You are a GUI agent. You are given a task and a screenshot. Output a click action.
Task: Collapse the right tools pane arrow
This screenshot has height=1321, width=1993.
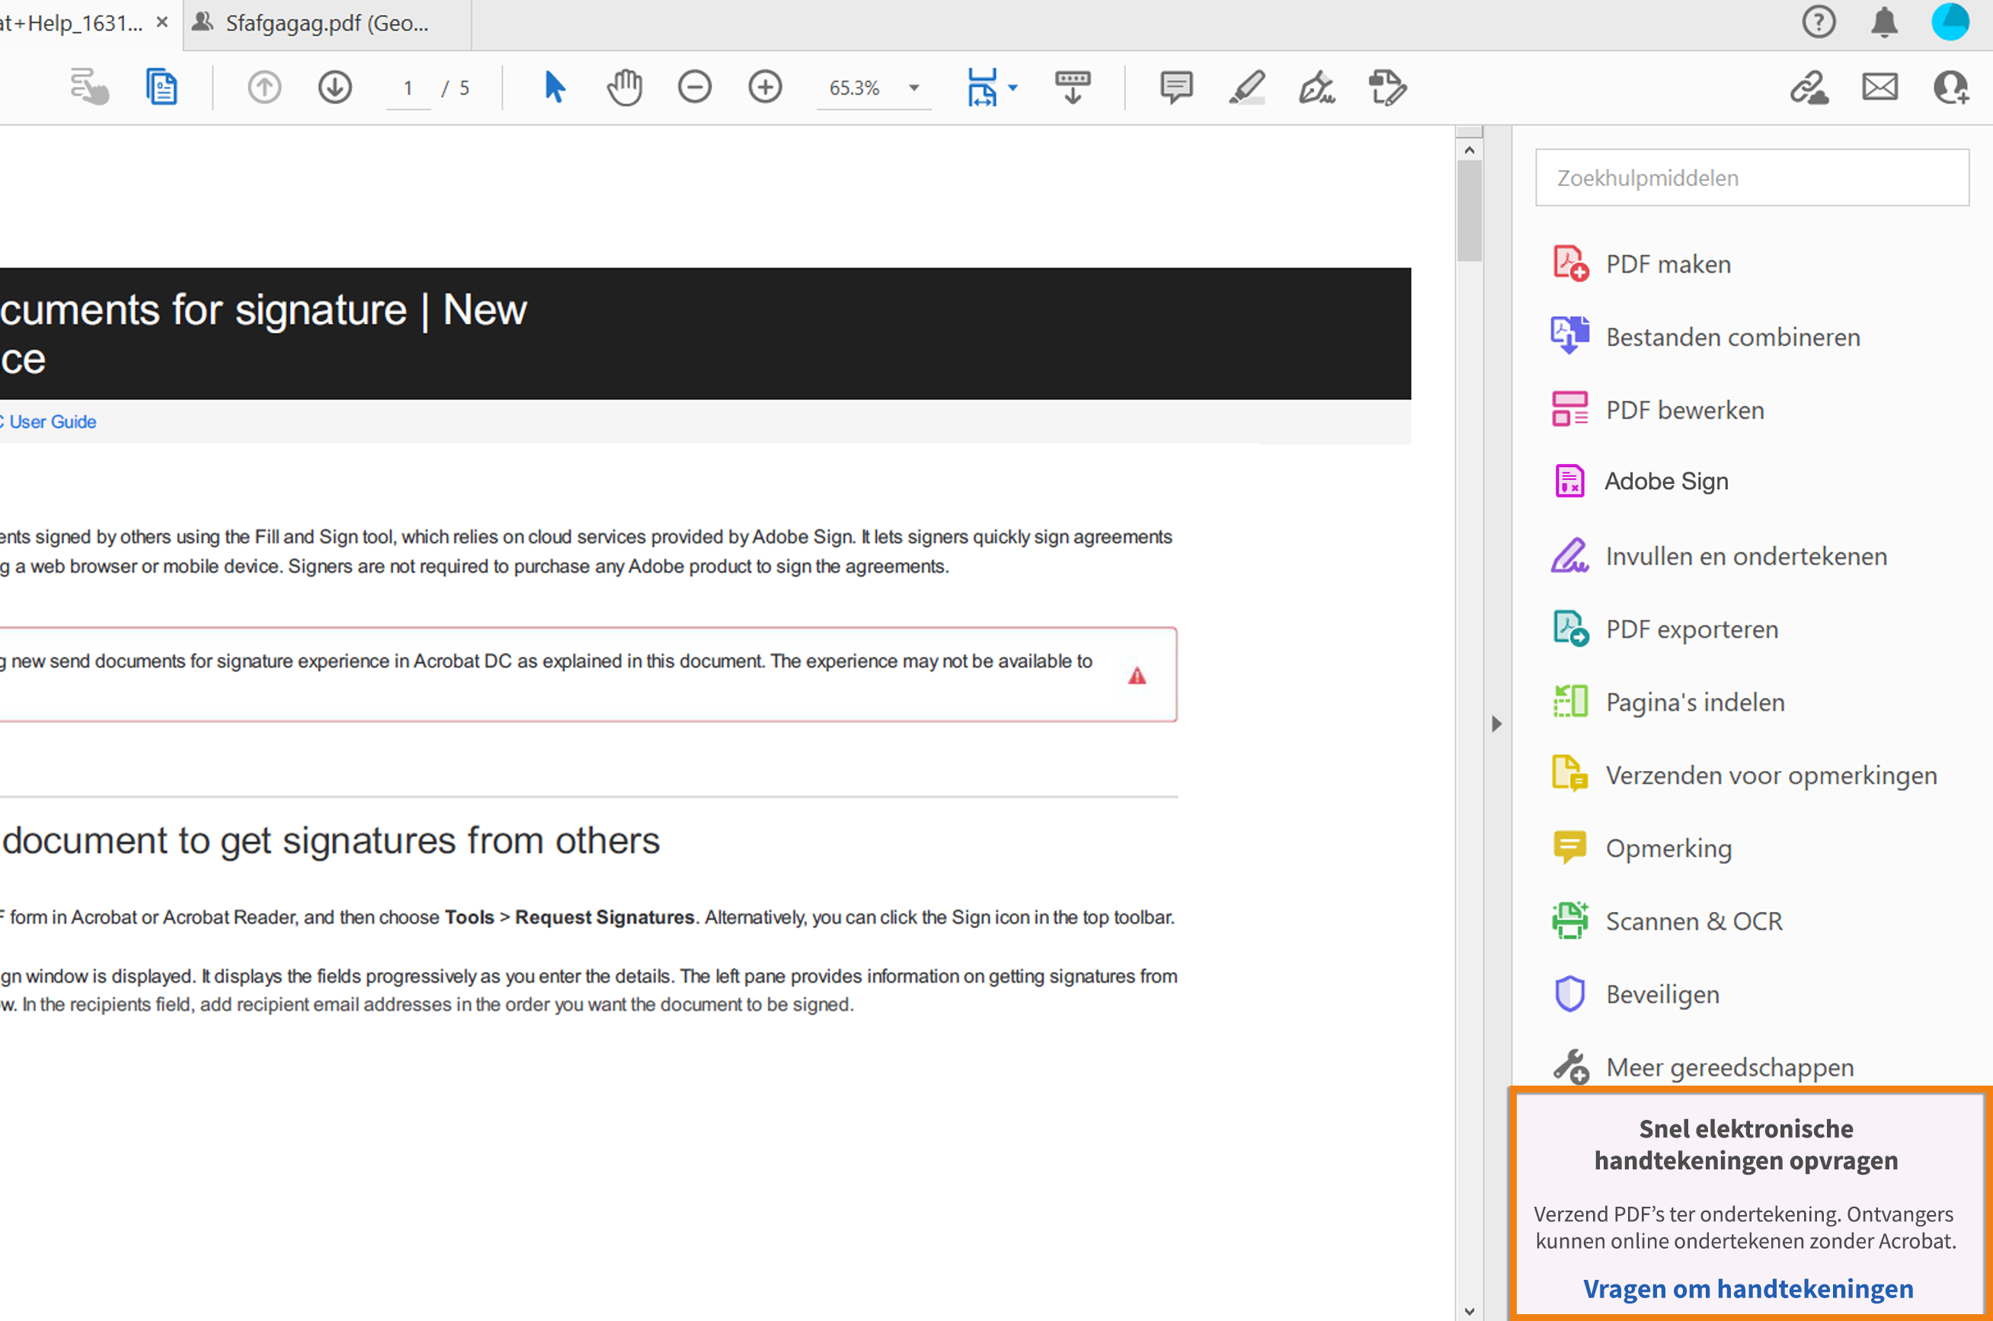1496,724
